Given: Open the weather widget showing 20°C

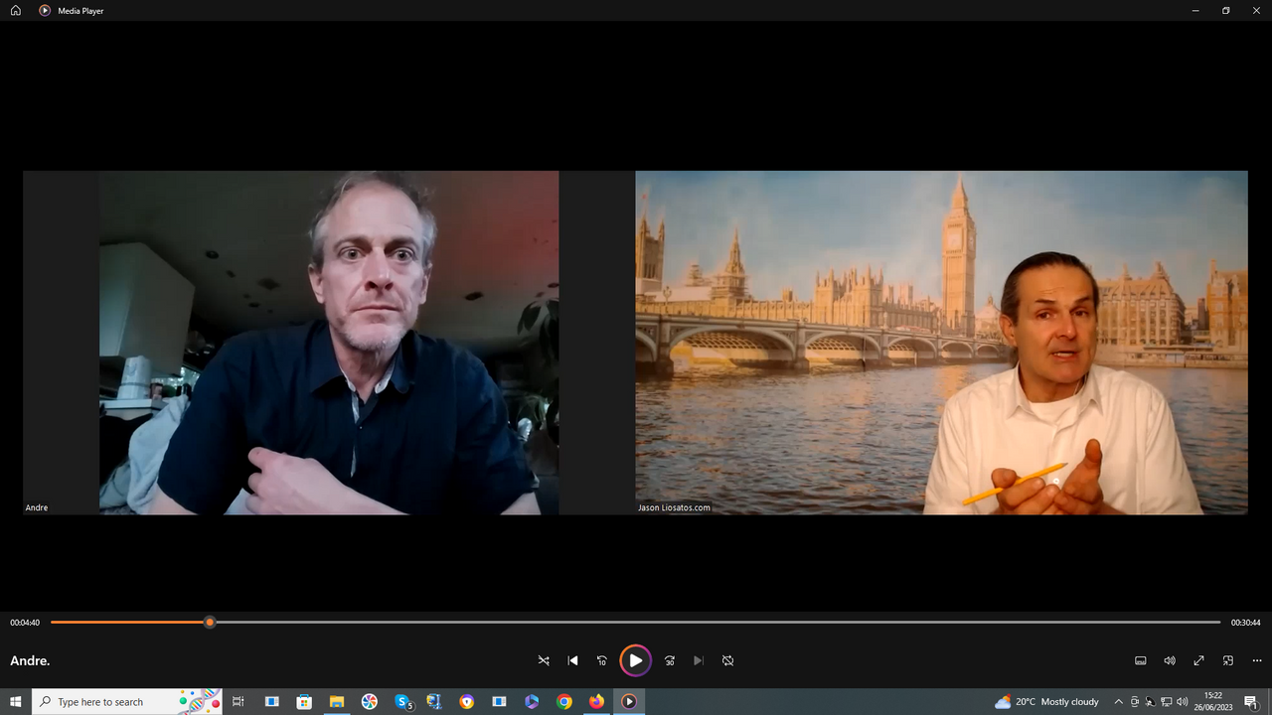Looking at the screenshot, I should coord(1046,702).
